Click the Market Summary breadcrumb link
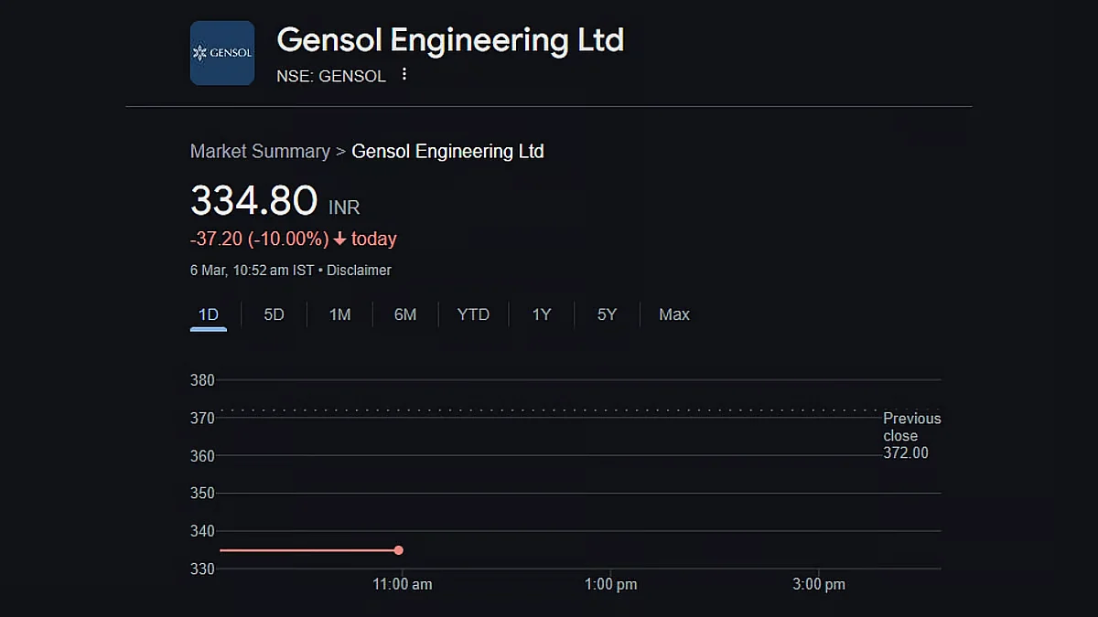The height and width of the screenshot is (617, 1098). coord(260,152)
